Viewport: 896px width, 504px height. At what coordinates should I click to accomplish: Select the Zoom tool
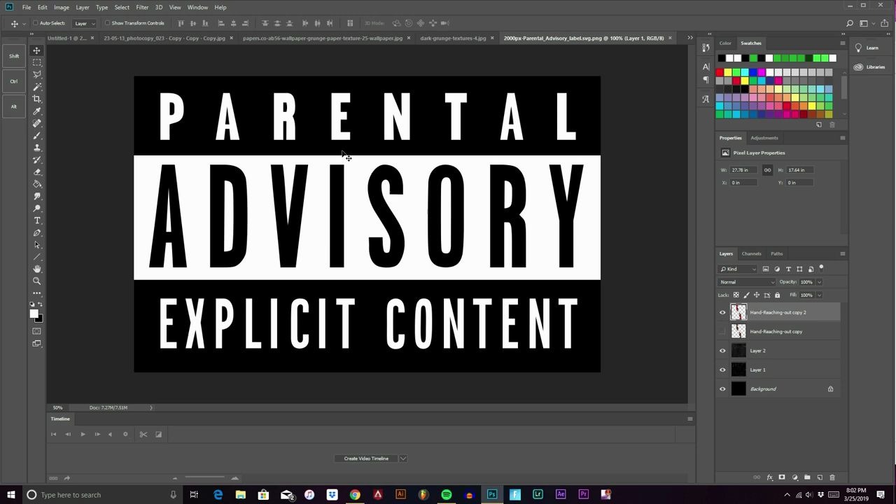pyautogui.click(x=37, y=281)
